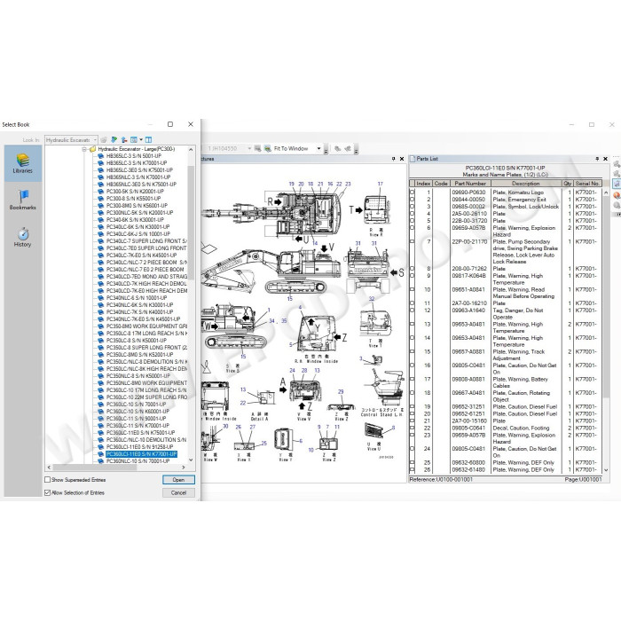Viewport: 621px width, 621px height.
Task: Click the book icon beside HB365LC-3 S/N 5001-UP
Action: 100,156
